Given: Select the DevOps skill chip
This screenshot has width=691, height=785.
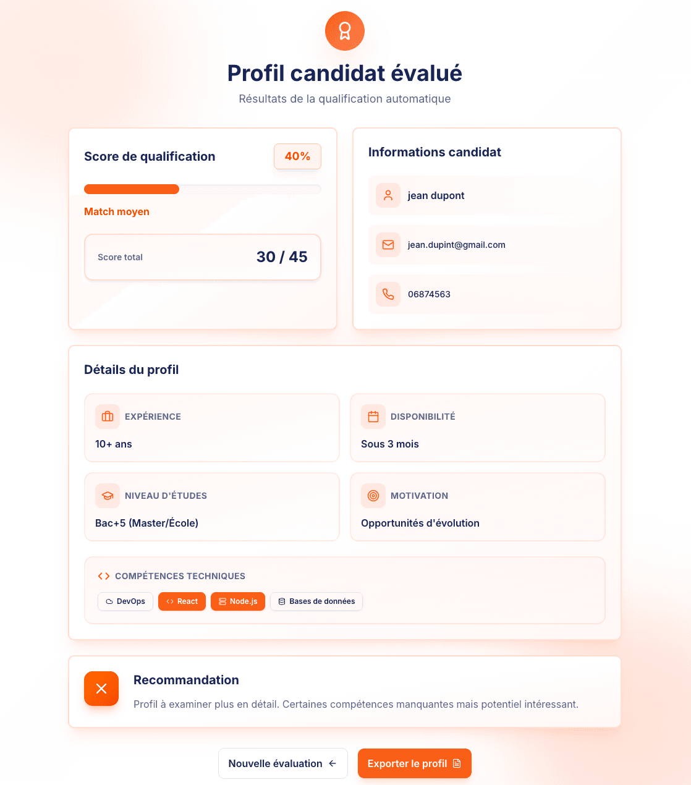Looking at the screenshot, I should point(125,601).
